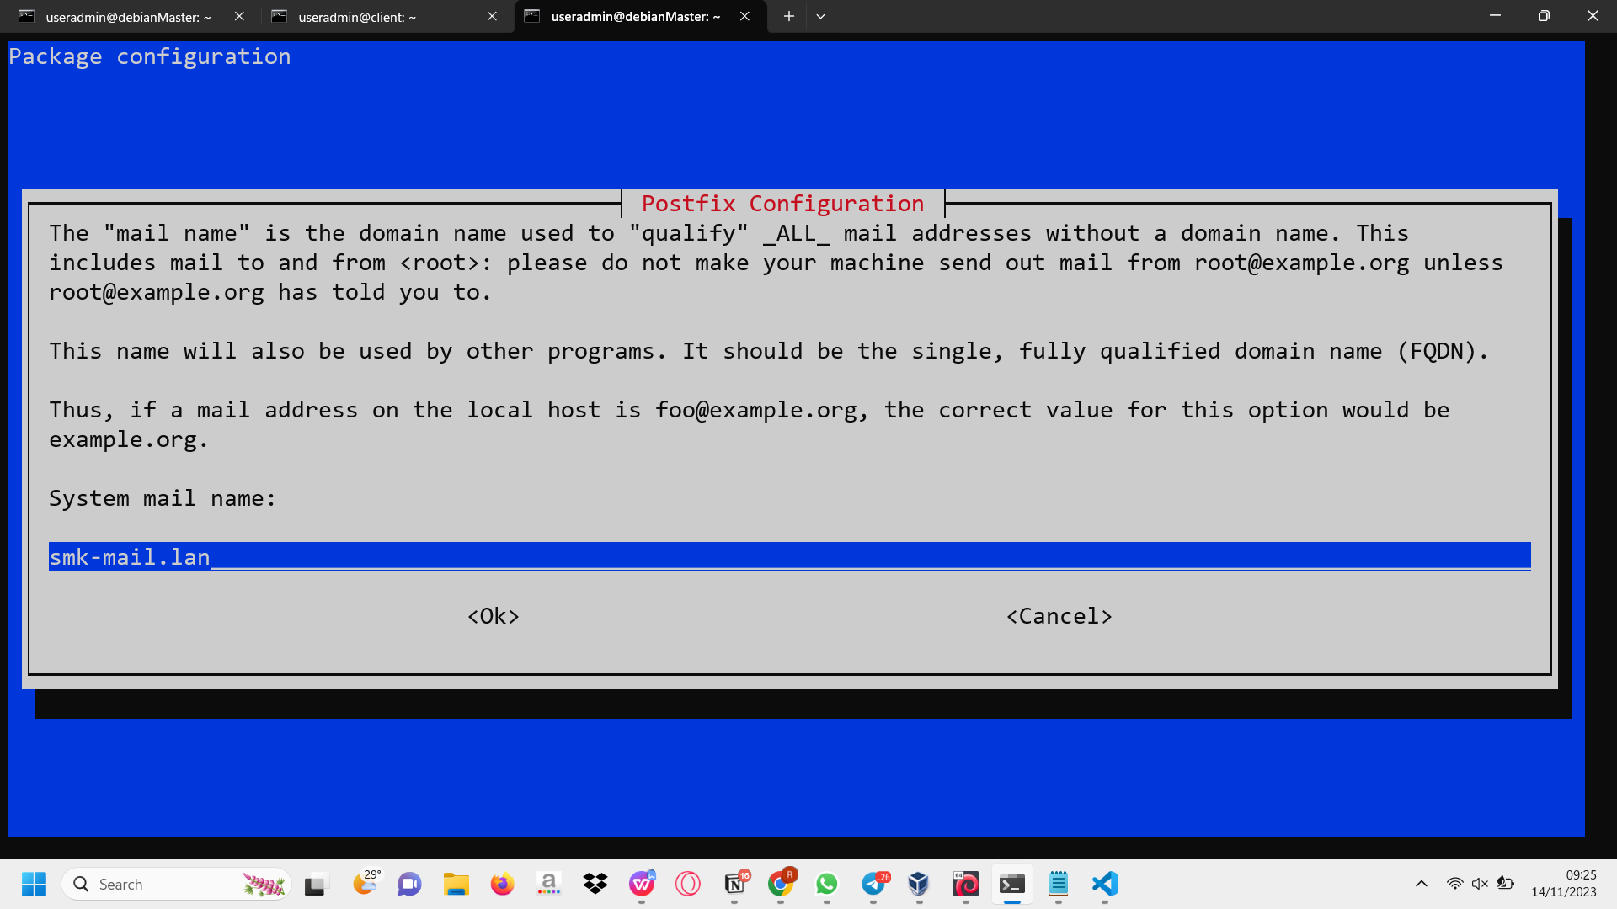Viewport: 1617px width, 909px height.
Task: Click the 'Package configuration' header text
Action: (150, 56)
